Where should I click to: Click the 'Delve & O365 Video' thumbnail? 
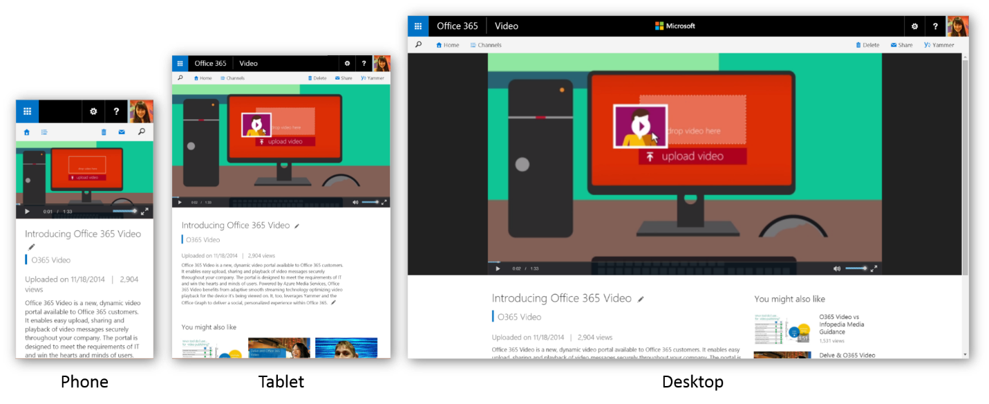click(782, 355)
